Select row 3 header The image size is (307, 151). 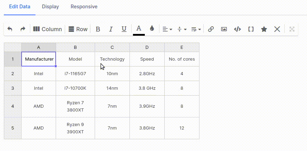(13, 88)
